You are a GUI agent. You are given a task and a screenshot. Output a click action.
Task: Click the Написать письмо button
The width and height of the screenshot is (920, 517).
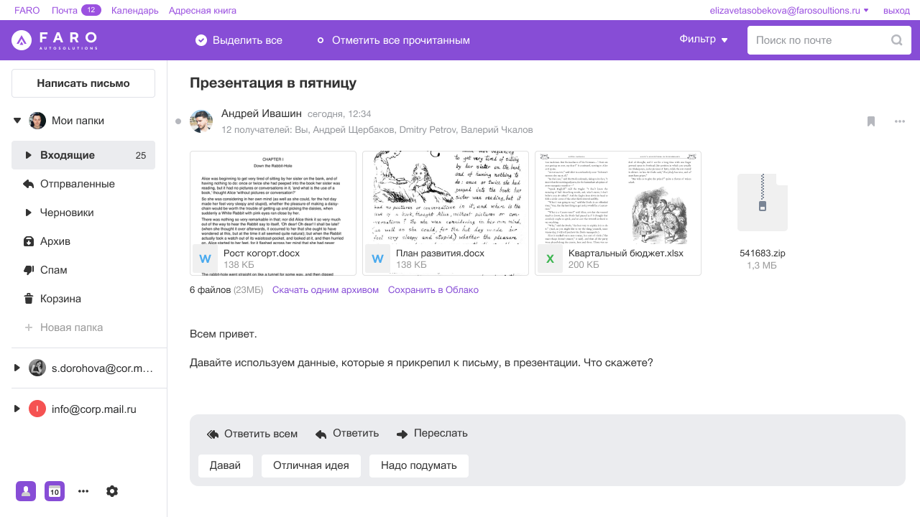(83, 83)
